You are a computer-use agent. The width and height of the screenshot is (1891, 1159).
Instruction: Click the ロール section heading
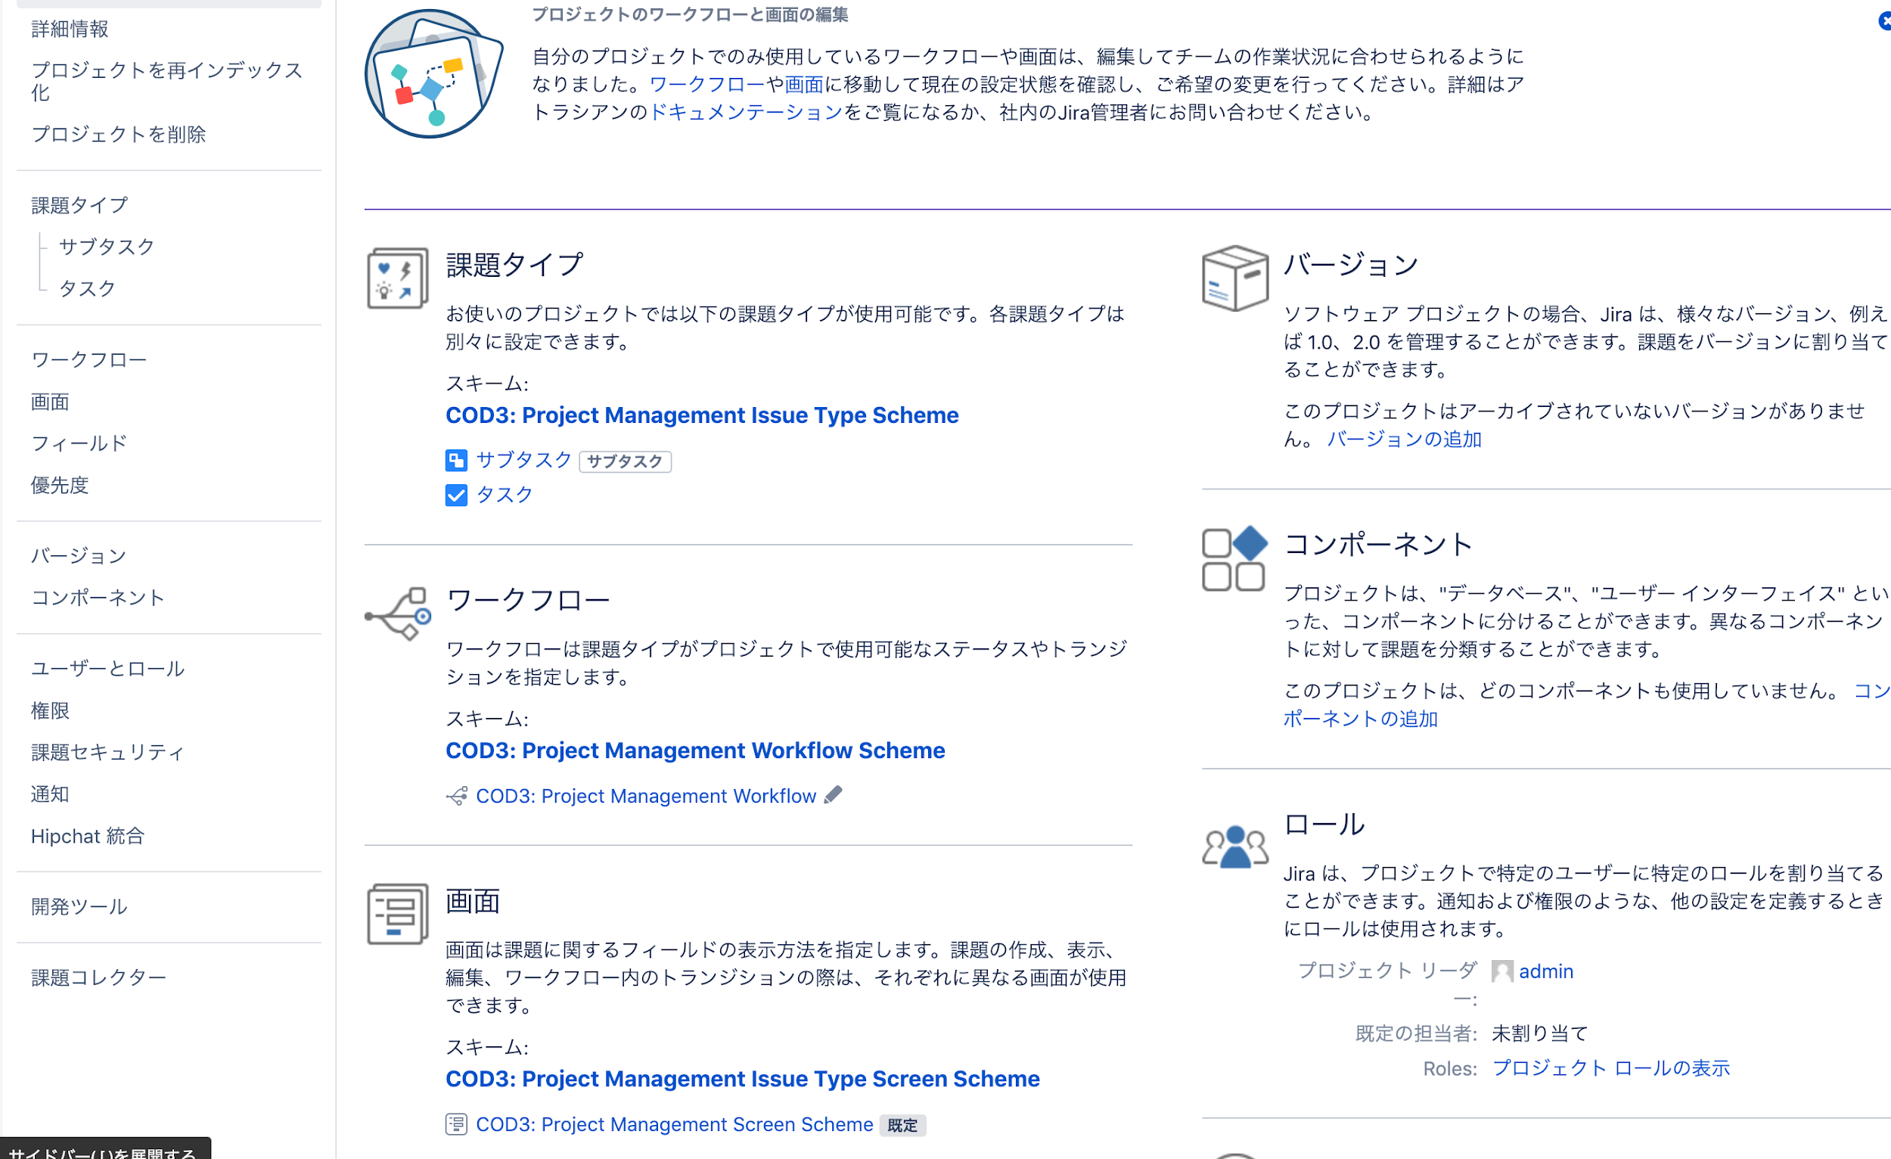tap(1324, 825)
